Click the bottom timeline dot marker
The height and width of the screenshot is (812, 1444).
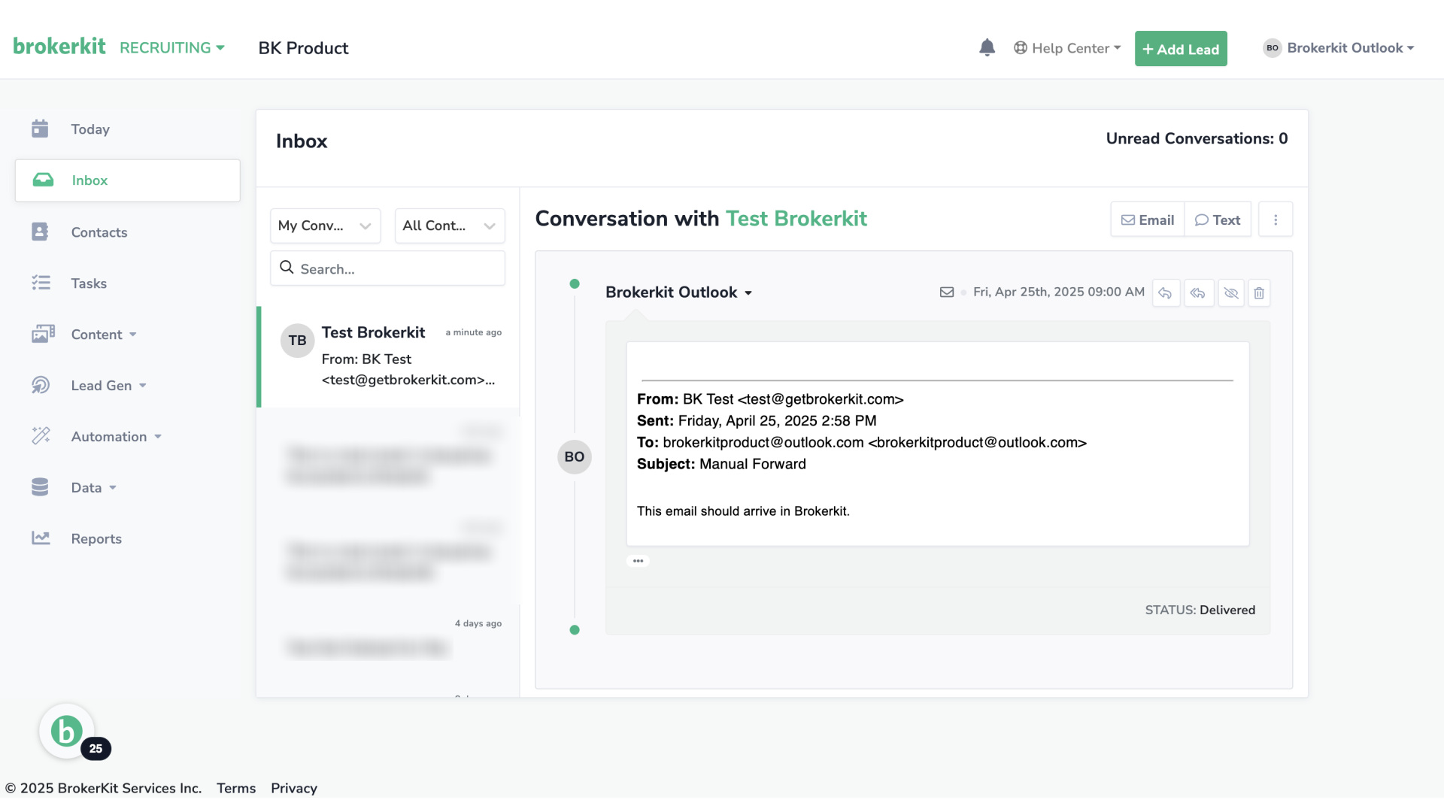575,630
